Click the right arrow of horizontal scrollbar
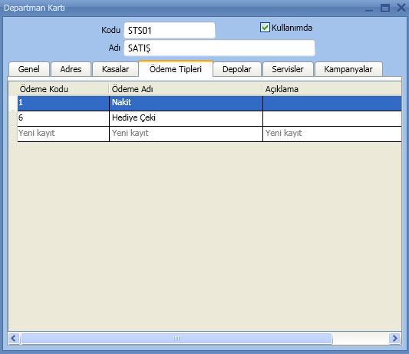 point(395,339)
